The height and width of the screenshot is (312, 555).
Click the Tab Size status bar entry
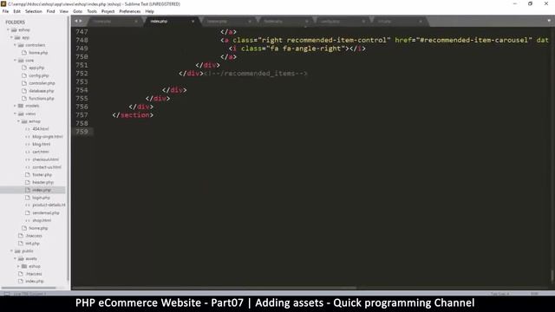[x=499, y=294]
